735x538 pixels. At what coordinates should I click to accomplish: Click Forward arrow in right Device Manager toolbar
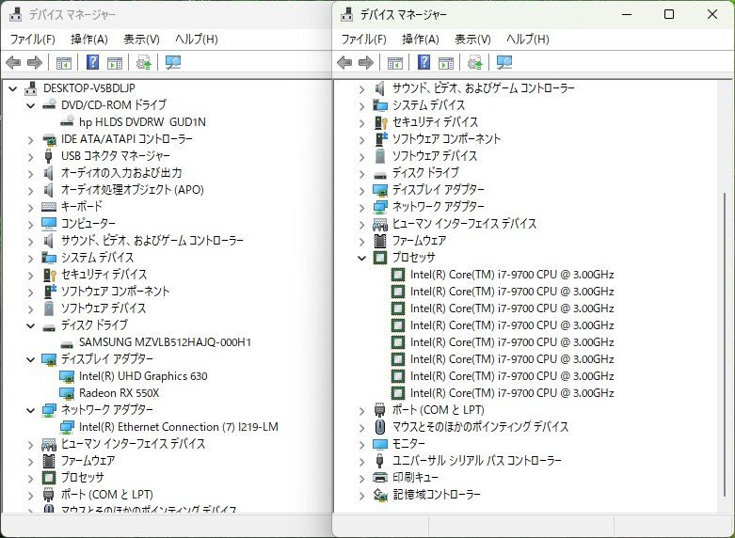point(366,62)
